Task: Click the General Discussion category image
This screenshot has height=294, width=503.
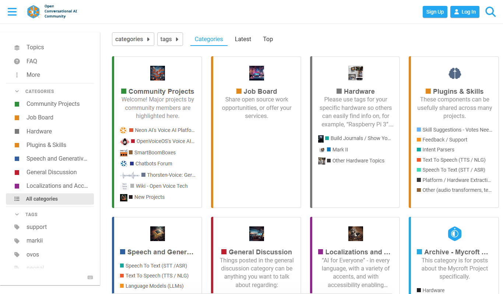Action: [x=257, y=234]
